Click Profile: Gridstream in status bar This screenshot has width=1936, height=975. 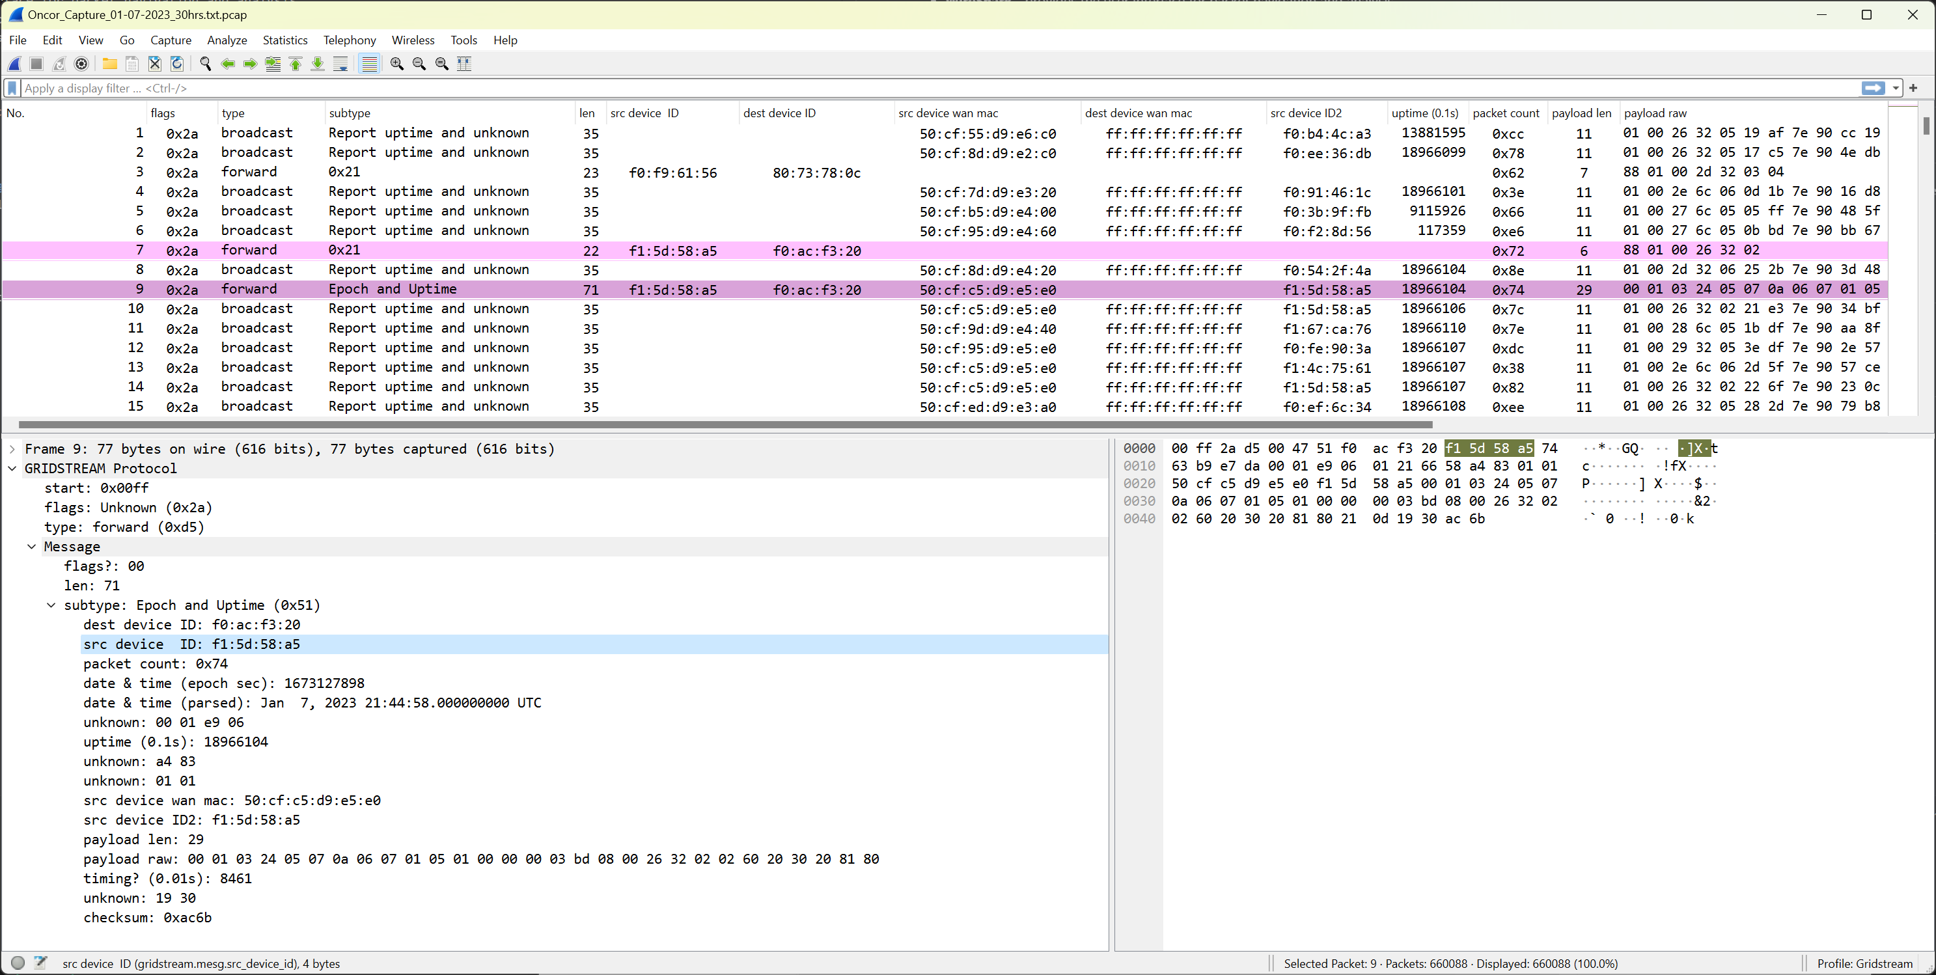(x=1864, y=963)
